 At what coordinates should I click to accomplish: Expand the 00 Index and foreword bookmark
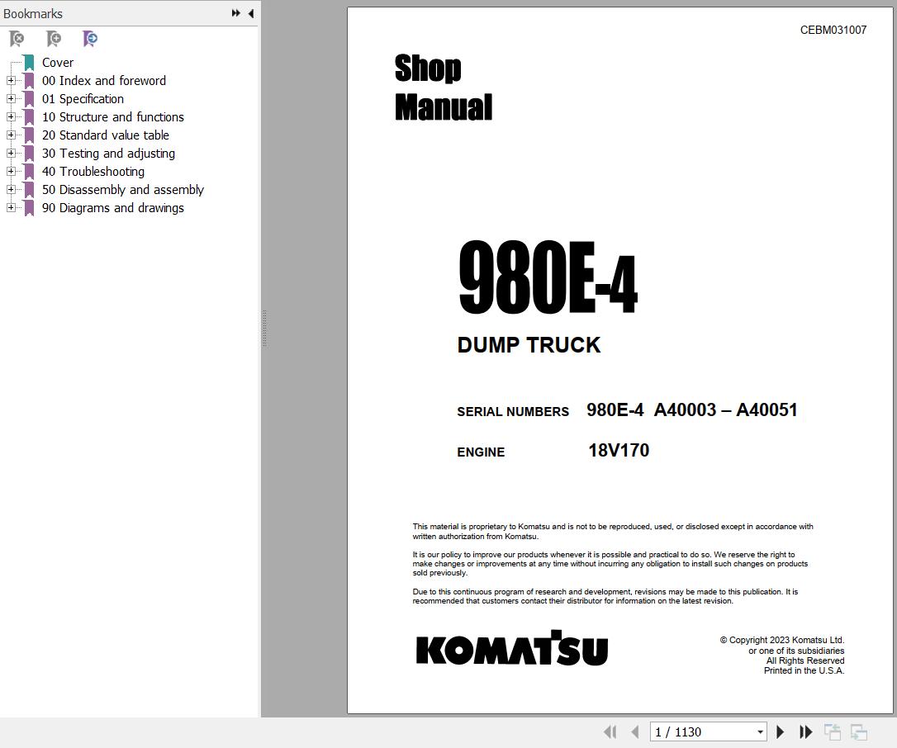[11, 81]
